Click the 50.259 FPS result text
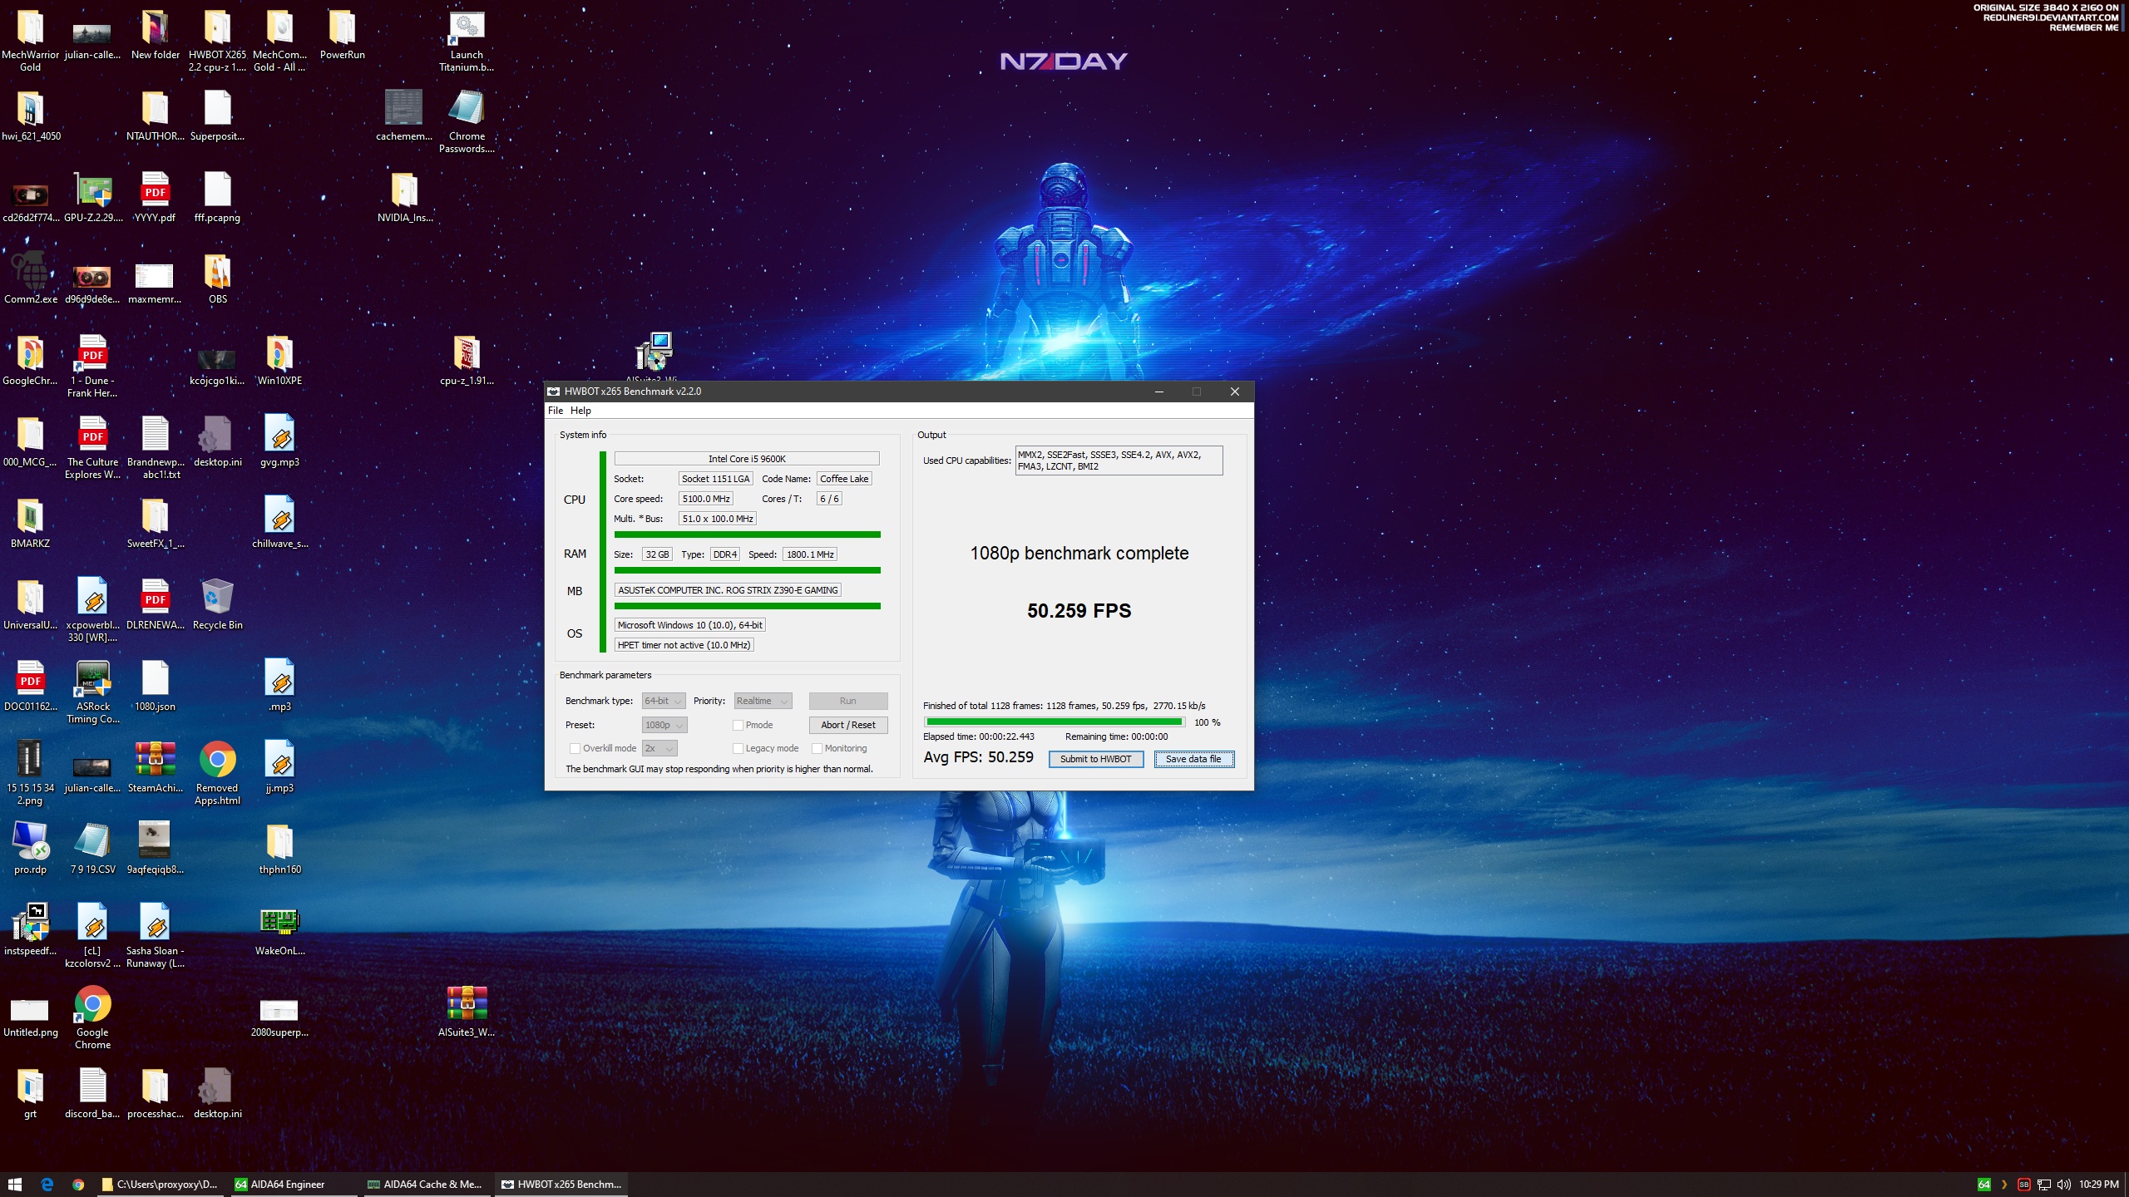 click(x=1079, y=611)
